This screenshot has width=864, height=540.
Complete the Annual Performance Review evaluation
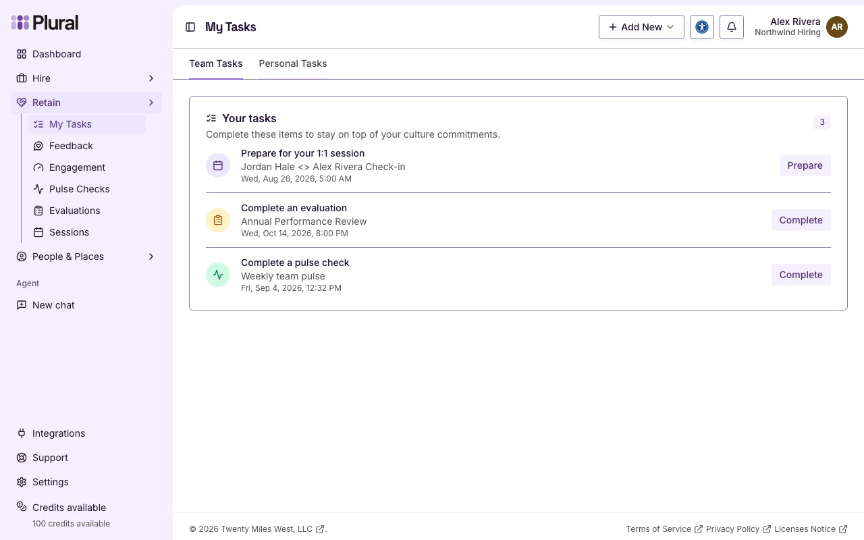[x=801, y=220]
